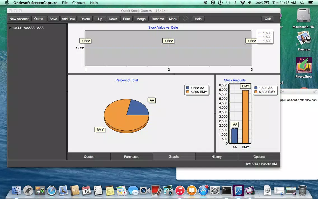Open the Capture menu
318x199 pixels.
[x=79, y=3]
